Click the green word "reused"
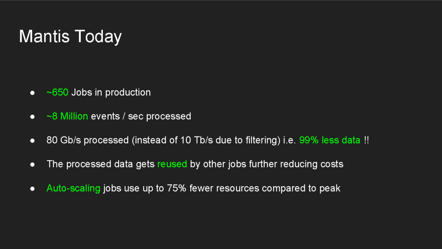Image resolution: width=442 pixels, height=249 pixels. [x=172, y=164]
